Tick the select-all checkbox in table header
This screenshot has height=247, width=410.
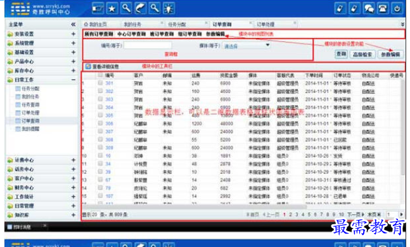click(100, 75)
